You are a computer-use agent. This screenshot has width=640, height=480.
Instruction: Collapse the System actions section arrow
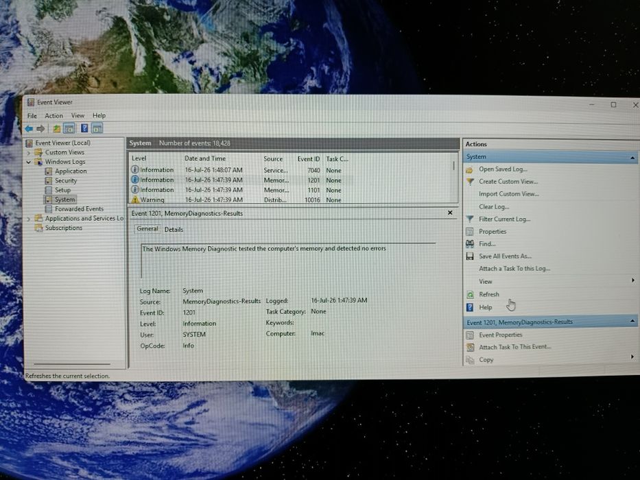[632, 158]
